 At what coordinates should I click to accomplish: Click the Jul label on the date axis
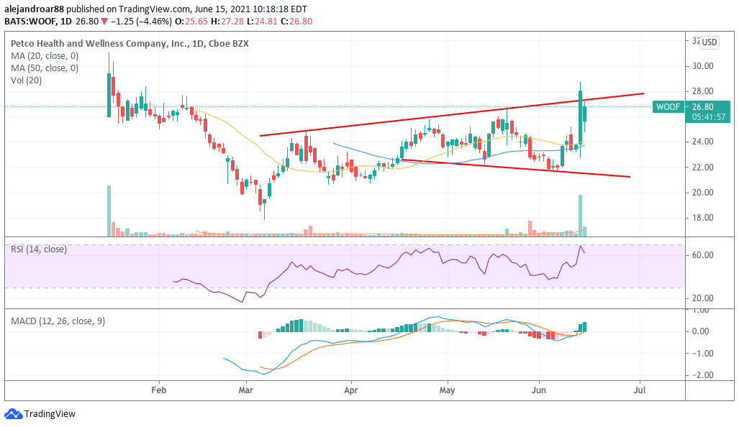coord(640,390)
